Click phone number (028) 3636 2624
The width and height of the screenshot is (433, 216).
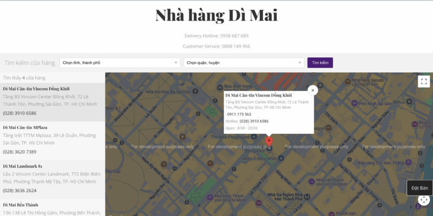[19, 191]
